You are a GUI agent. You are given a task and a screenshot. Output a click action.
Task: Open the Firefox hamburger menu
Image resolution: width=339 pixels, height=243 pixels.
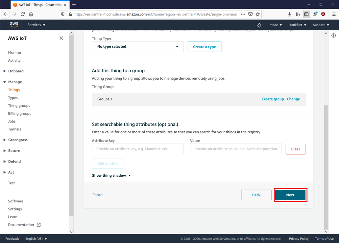334,14
